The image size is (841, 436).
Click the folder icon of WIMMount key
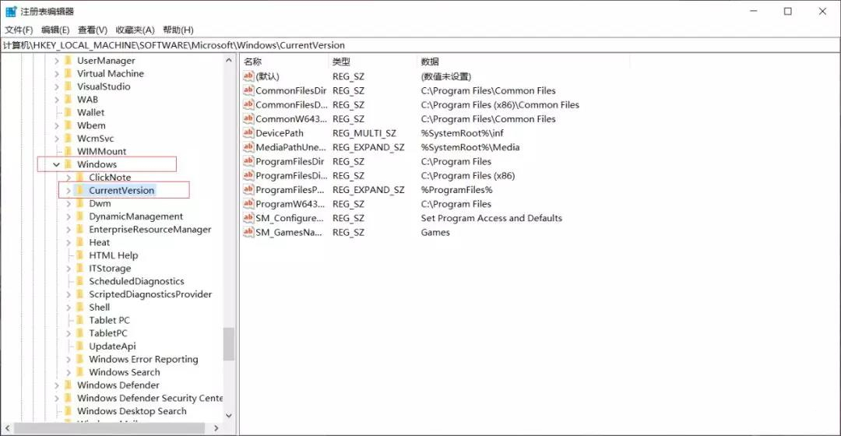point(68,151)
